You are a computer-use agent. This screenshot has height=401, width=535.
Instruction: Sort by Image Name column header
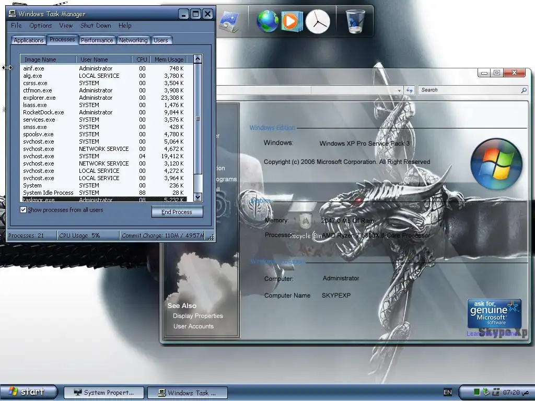48,60
